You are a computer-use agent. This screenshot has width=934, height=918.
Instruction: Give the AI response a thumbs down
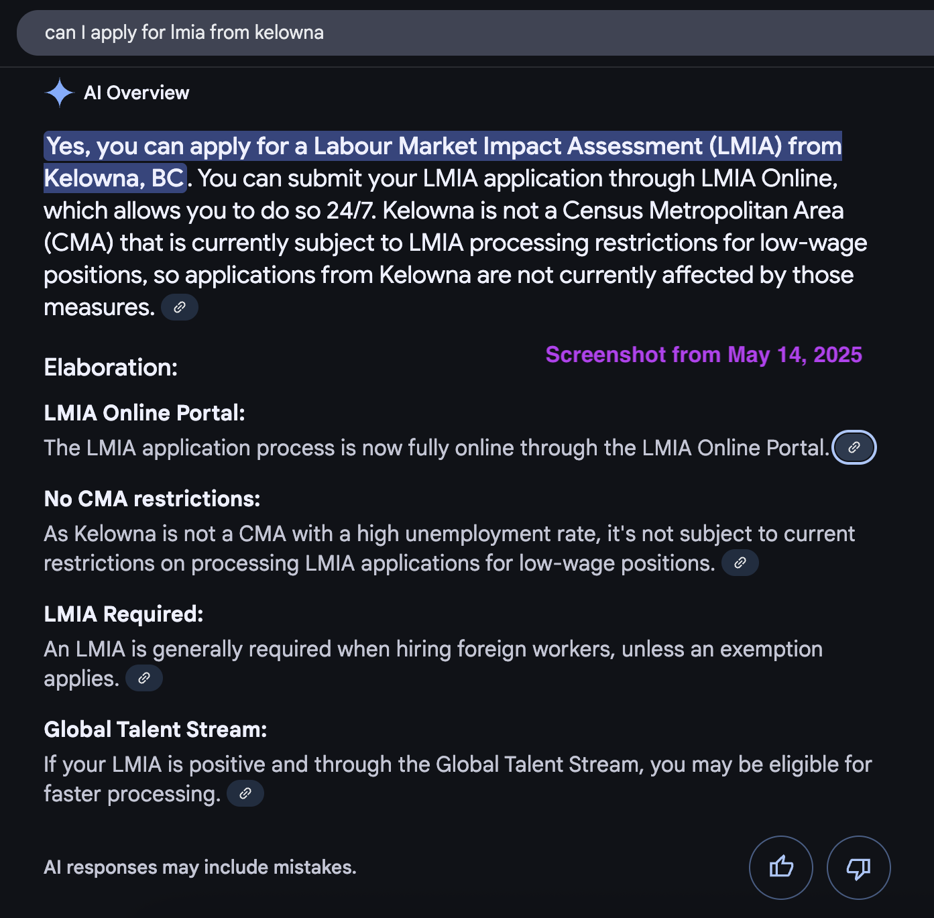pyautogui.click(x=859, y=867)
